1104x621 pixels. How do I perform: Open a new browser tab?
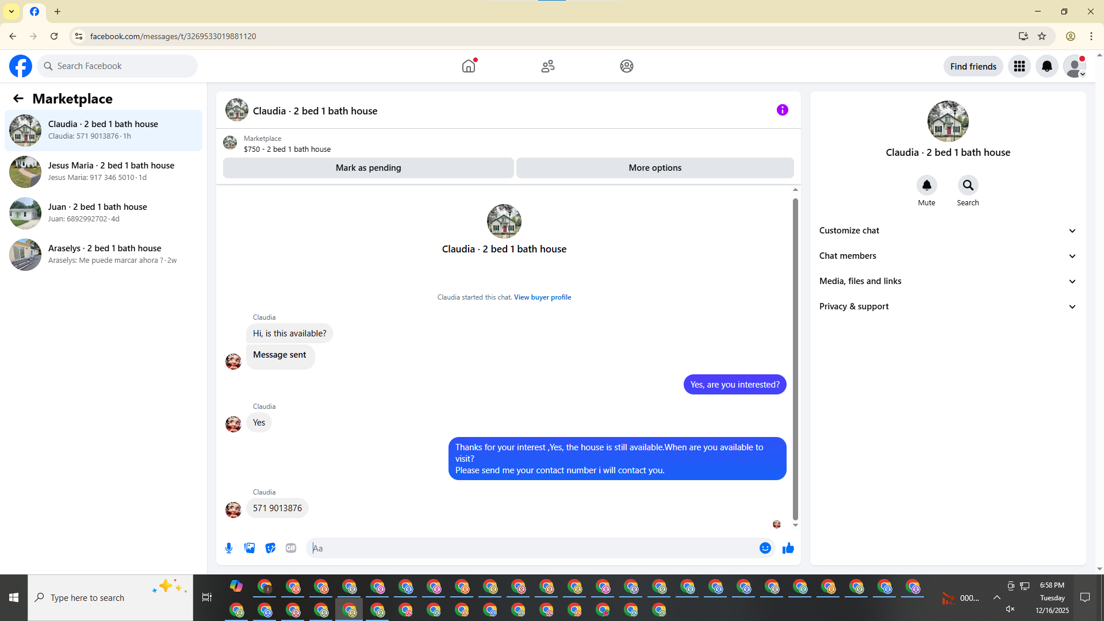click(57, 11)
